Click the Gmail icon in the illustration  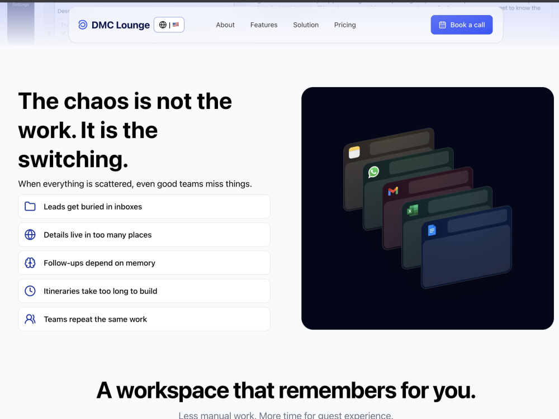[393, 191]
